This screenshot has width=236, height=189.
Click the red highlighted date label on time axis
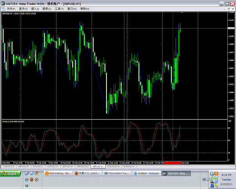point(173,163)
